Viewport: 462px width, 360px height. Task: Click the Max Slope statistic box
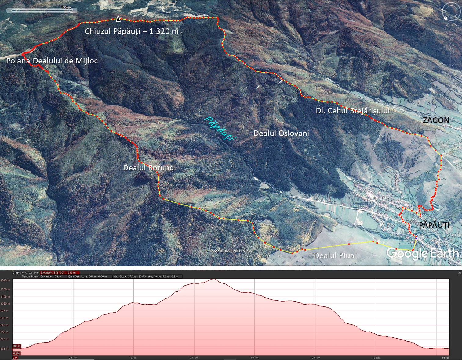pyautogui.click(x=129, y=276)
